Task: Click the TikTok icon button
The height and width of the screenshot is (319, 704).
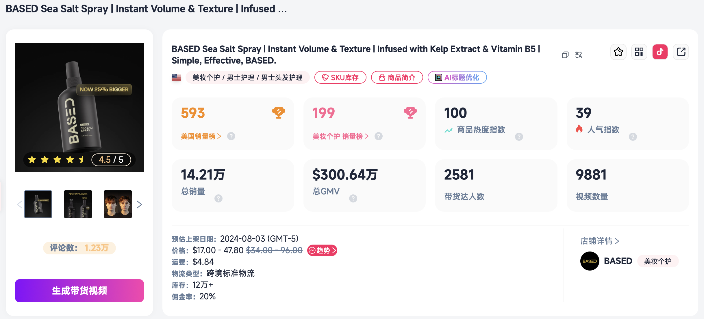Action: pyautogui.click(x=660, y=52)
